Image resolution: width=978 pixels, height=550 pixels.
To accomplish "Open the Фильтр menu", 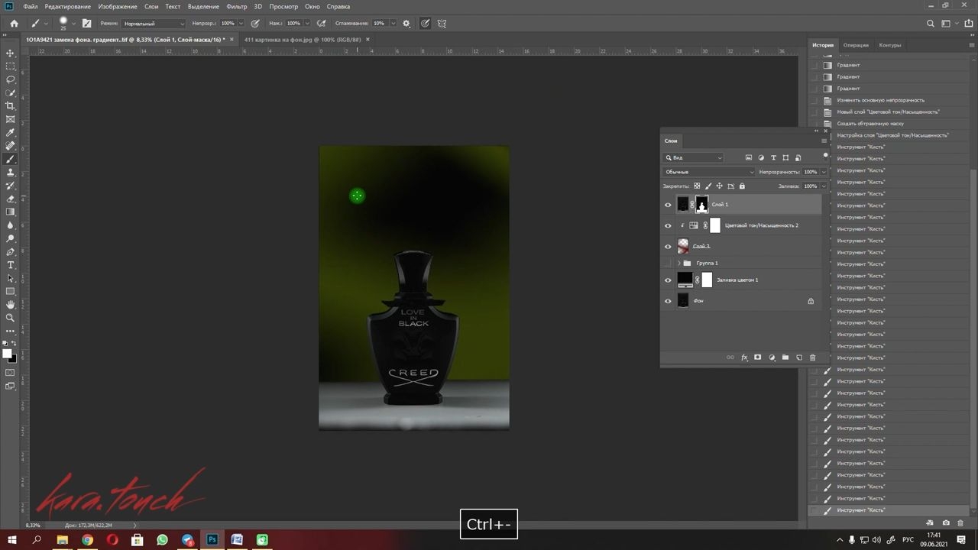I will click(237, 7).
